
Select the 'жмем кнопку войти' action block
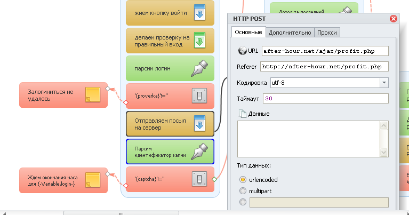(x=170, y=12)
